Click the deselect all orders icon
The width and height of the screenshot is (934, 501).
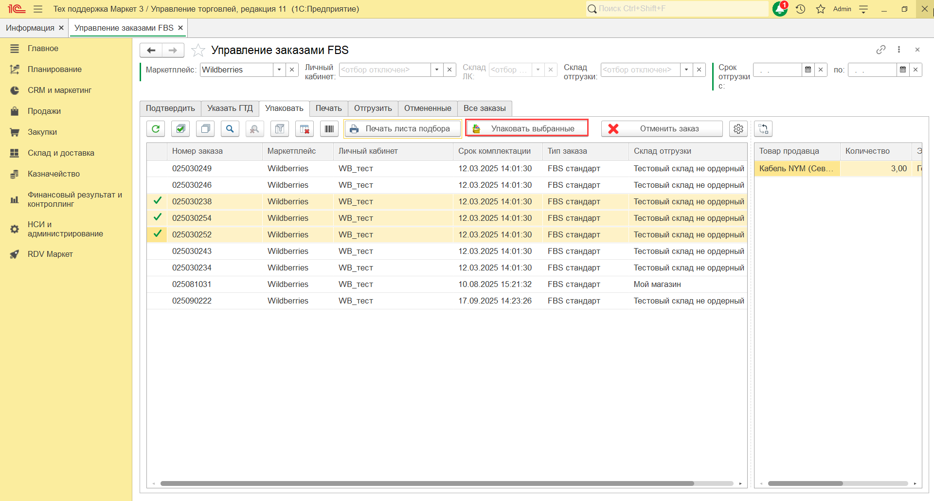tap(205, 129)
